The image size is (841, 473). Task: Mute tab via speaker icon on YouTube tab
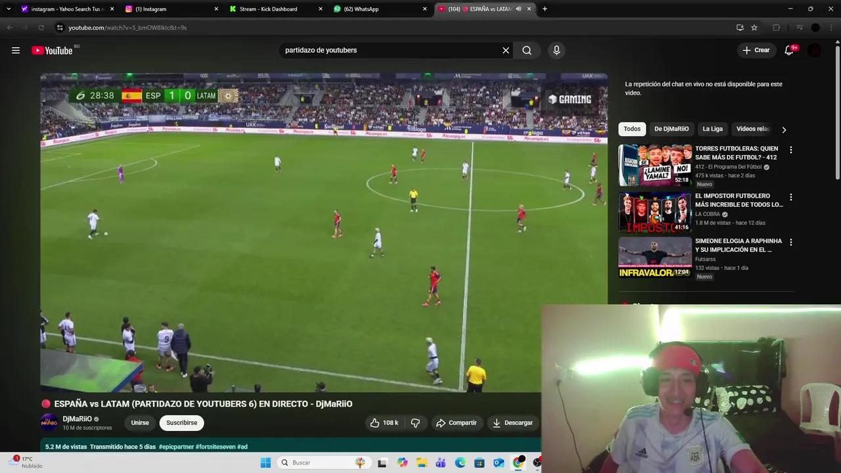pos(518,9)
